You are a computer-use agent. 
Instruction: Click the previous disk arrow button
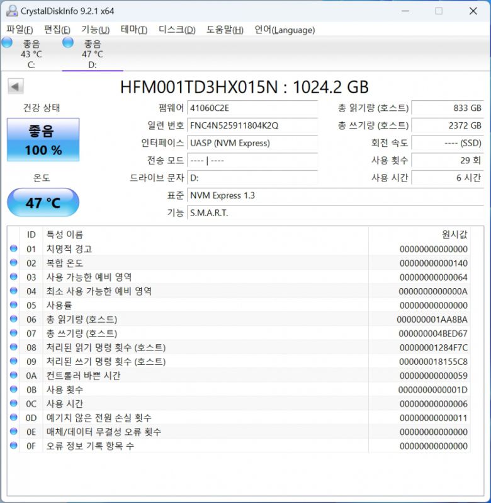(x=16, y=87)
